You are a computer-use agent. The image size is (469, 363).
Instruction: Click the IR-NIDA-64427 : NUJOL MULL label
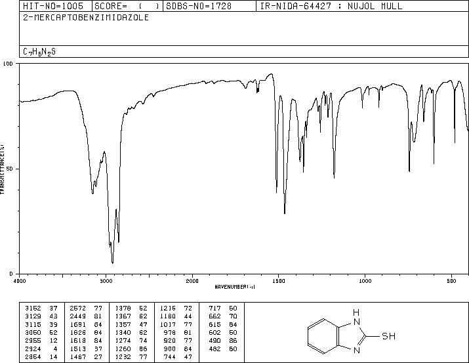[331, 6]
